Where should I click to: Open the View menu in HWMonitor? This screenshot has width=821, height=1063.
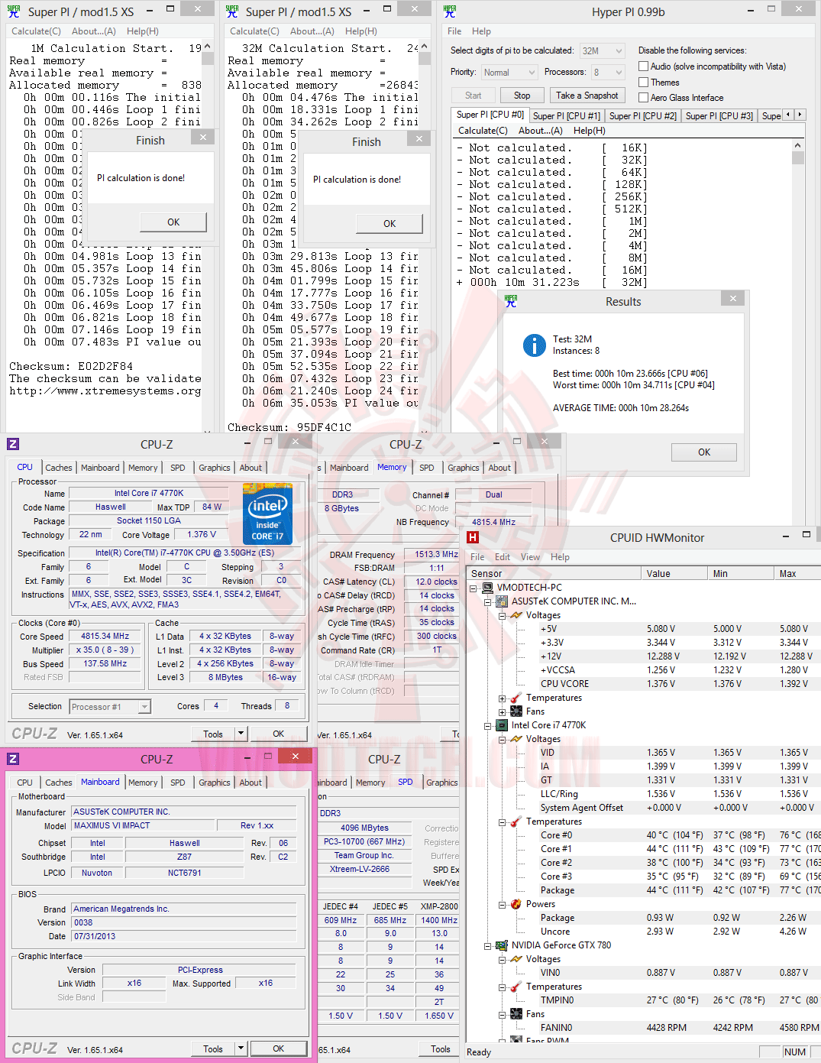530,557
